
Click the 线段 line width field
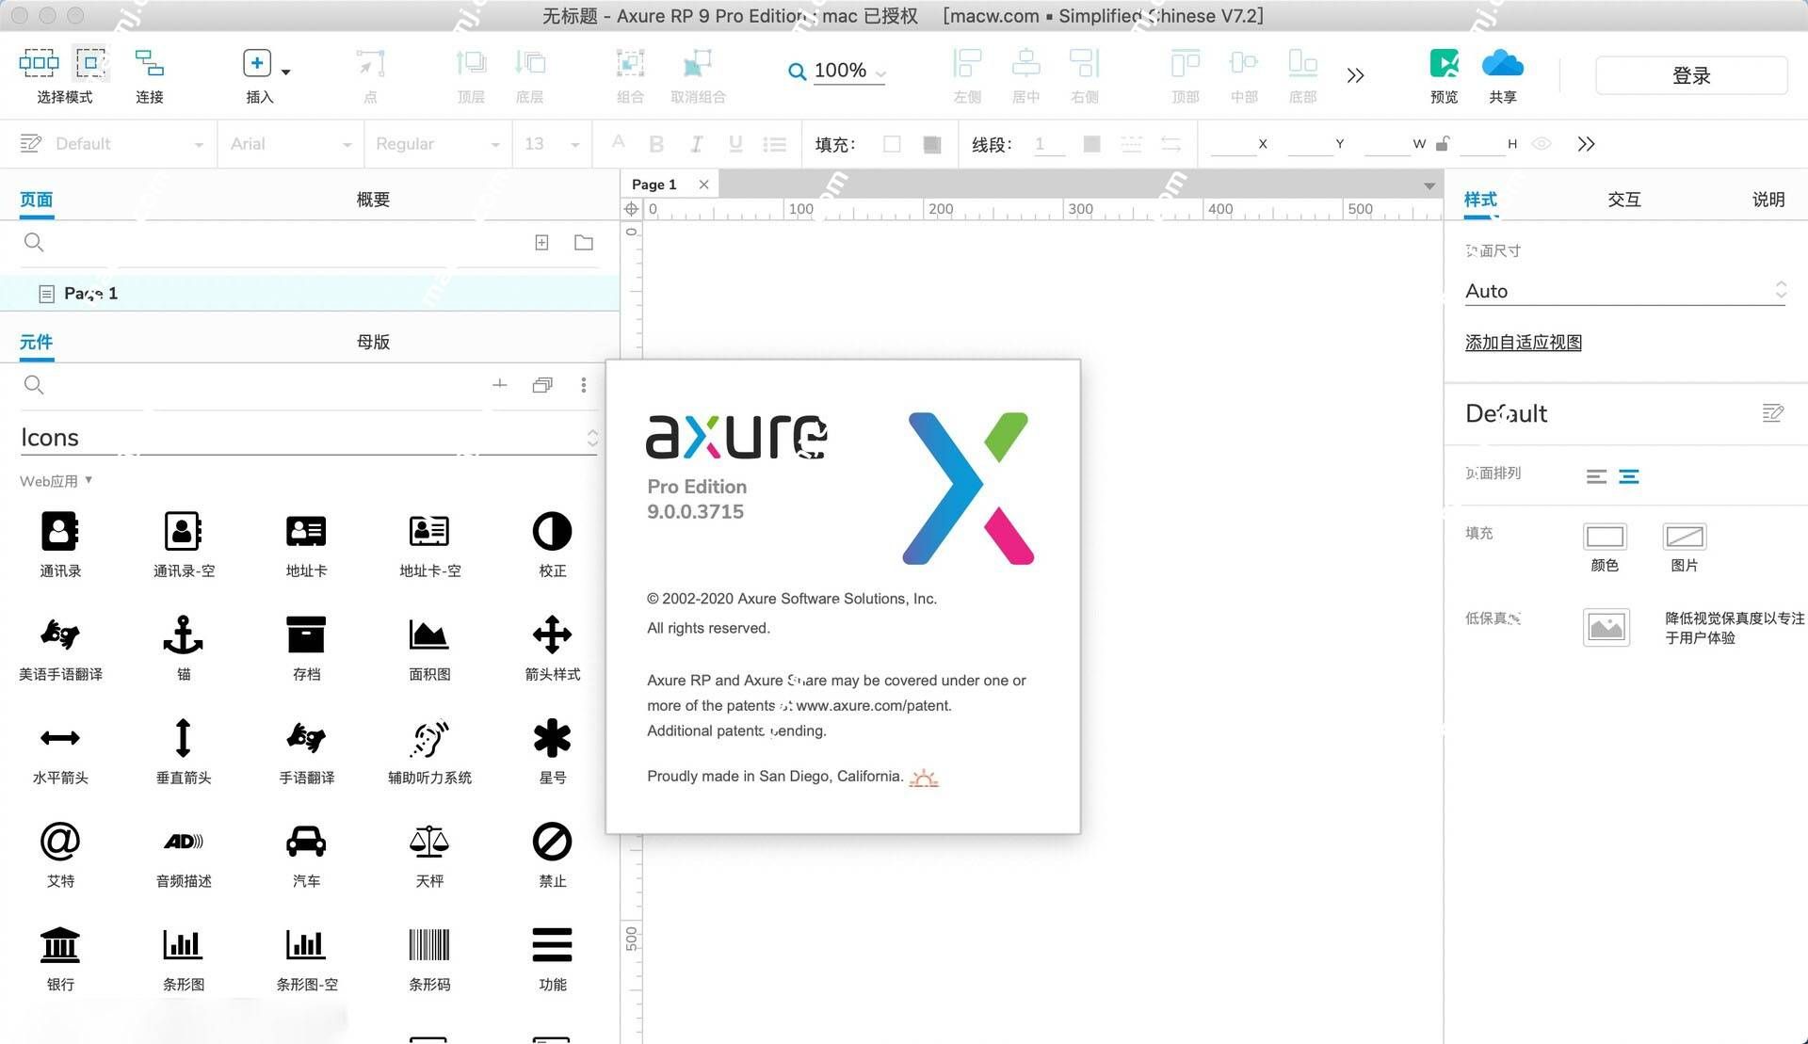(x=1048, y=144)
